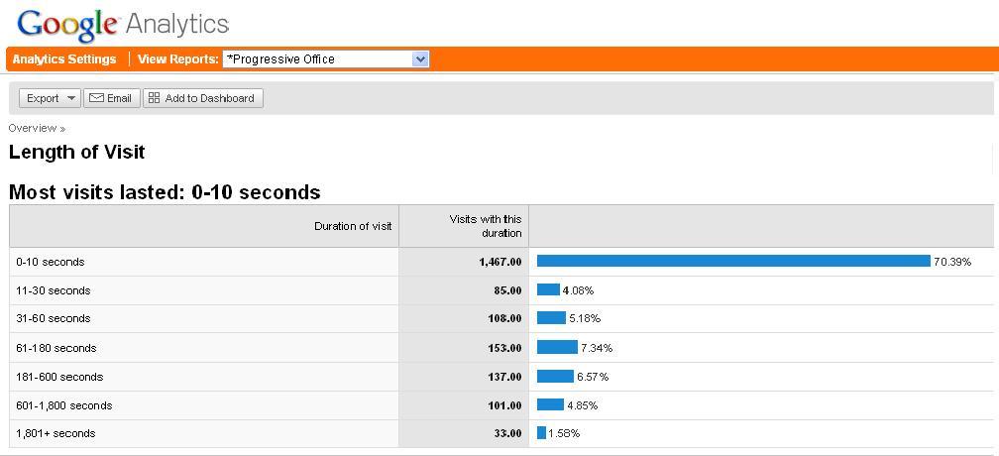Select the *Progressive Office combo box
999x456 pixels.
[x=325, y=59]
